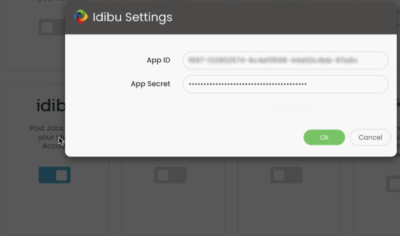Viewport: 400px width, 236px height.
Task: Click the App ID label
Action: click(x=158, y=60)
